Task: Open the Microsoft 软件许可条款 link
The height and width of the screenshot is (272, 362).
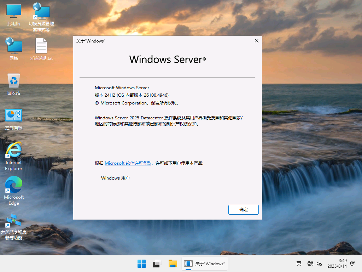Action: coord(128,163)
